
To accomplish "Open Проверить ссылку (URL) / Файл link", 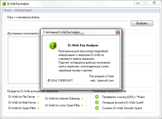I will point(123,97).
